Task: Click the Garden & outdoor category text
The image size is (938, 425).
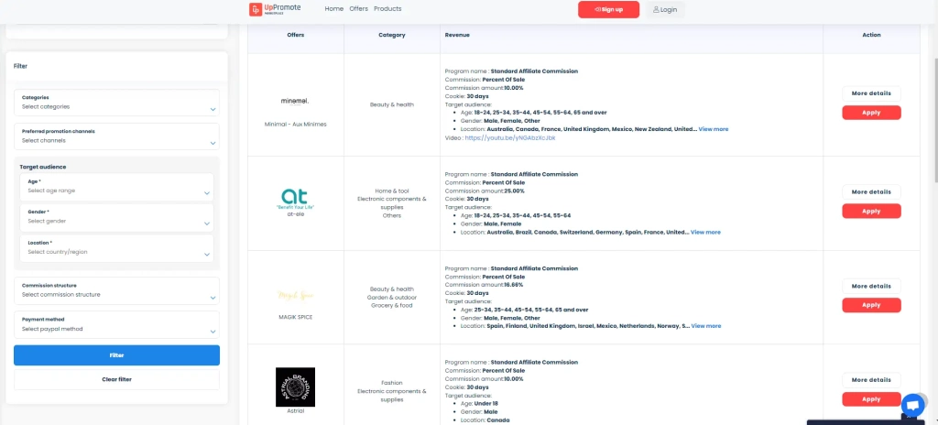Action: (x=392, y=298)
